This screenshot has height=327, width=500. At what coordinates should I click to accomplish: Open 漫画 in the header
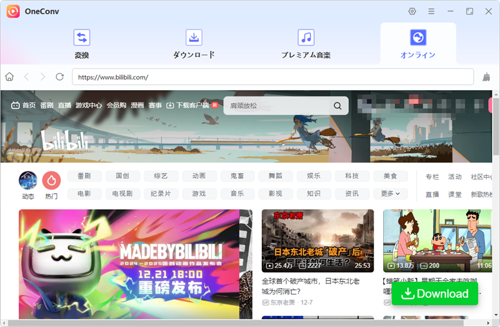[137, 105]
